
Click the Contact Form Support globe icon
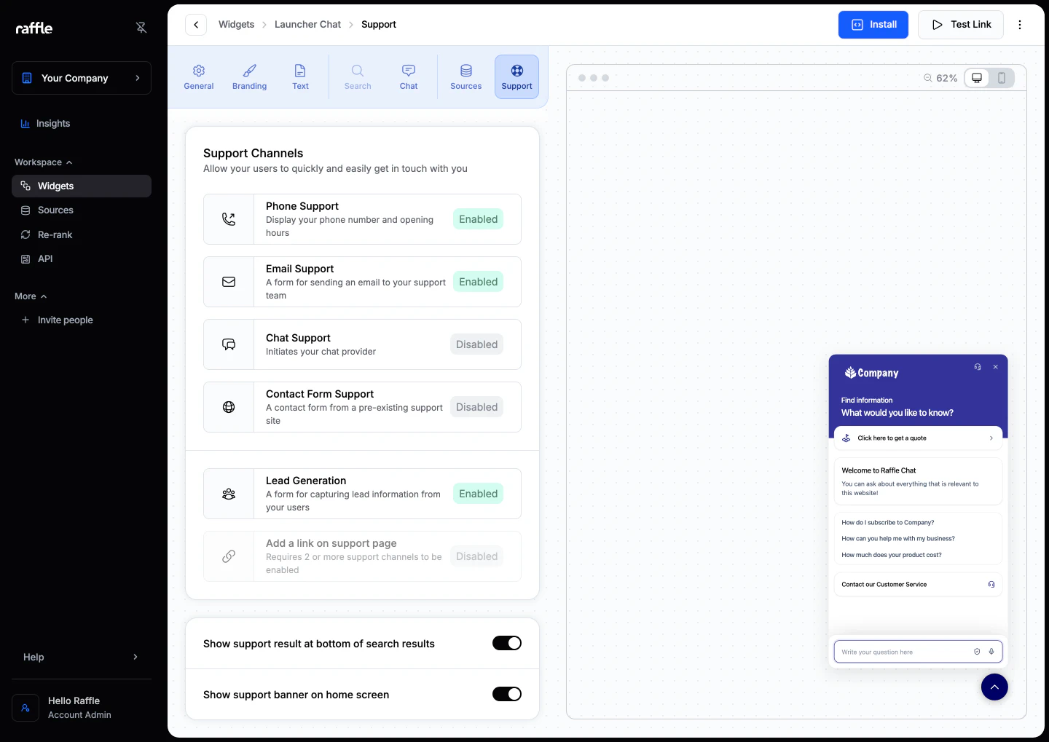[x=229, y=407]
